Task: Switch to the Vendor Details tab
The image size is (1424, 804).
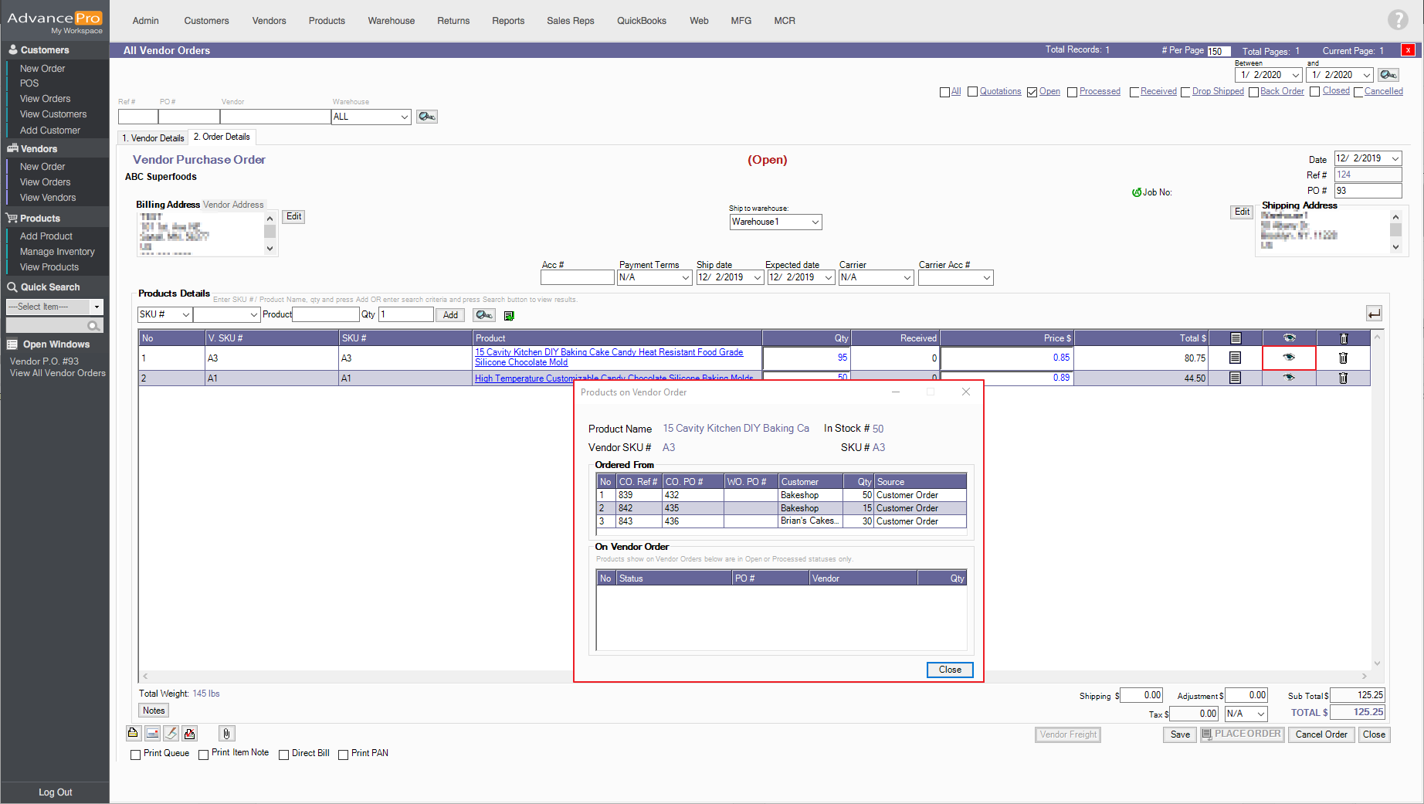Action: [153, 137]
